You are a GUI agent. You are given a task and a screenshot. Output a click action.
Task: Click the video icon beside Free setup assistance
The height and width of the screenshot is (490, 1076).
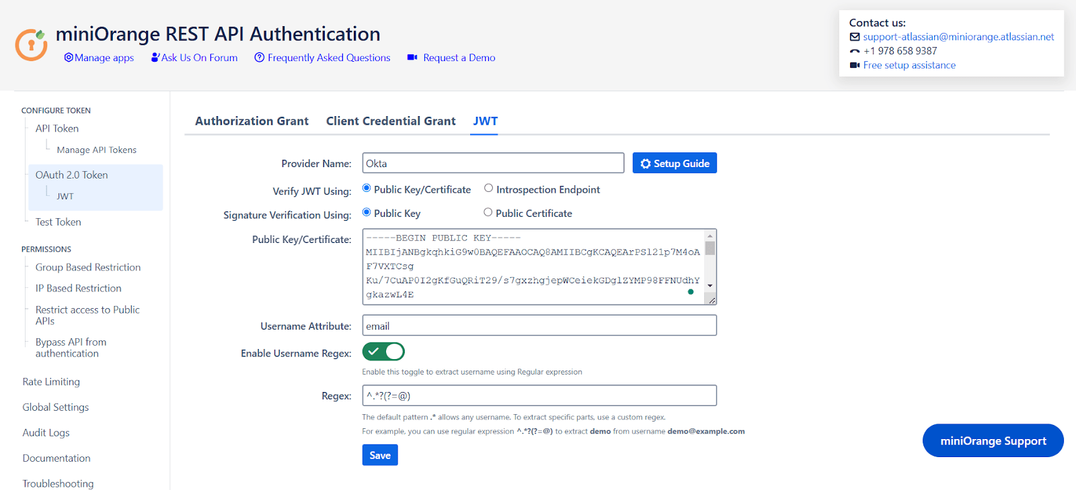[x=855, y=65]
